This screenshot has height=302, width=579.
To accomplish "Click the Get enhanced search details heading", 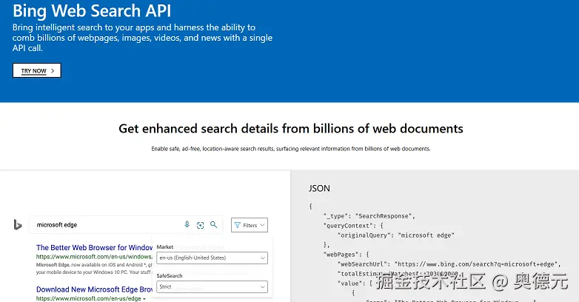I will point(290,129).
